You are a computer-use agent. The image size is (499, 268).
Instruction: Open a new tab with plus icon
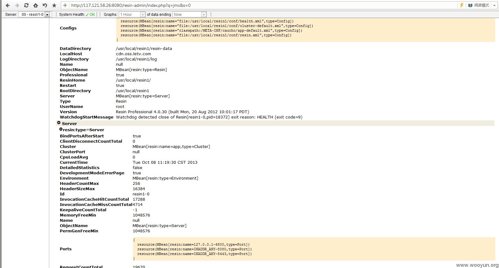(65, 5)
